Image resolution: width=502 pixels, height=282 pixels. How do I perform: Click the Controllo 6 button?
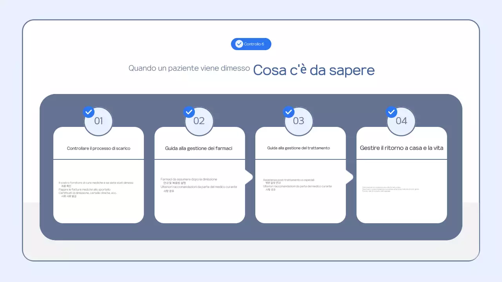point(251,44)
